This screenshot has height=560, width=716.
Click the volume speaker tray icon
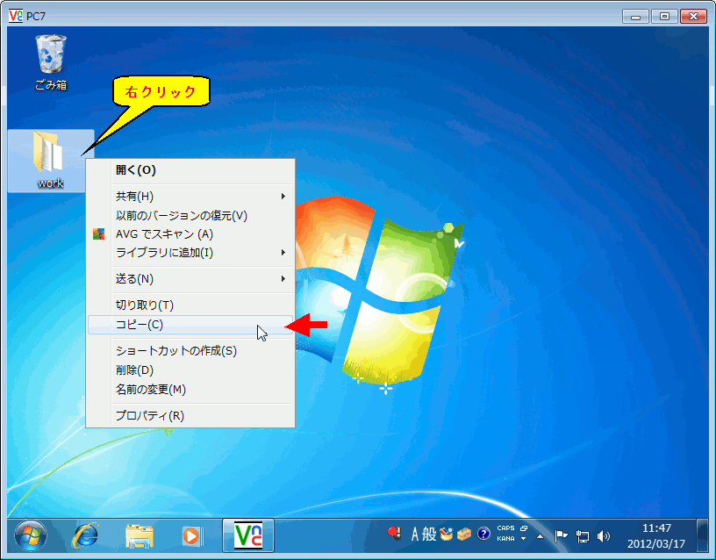tap(604, 535)
